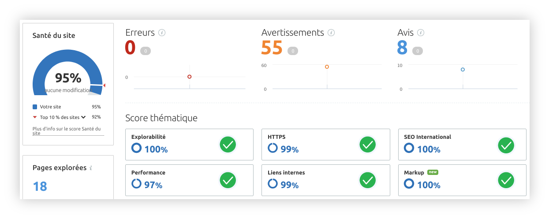The width and height of the screenshot is (549, 219).
Task: Click the info icon next to Erreurs
Action: point(162,33)
